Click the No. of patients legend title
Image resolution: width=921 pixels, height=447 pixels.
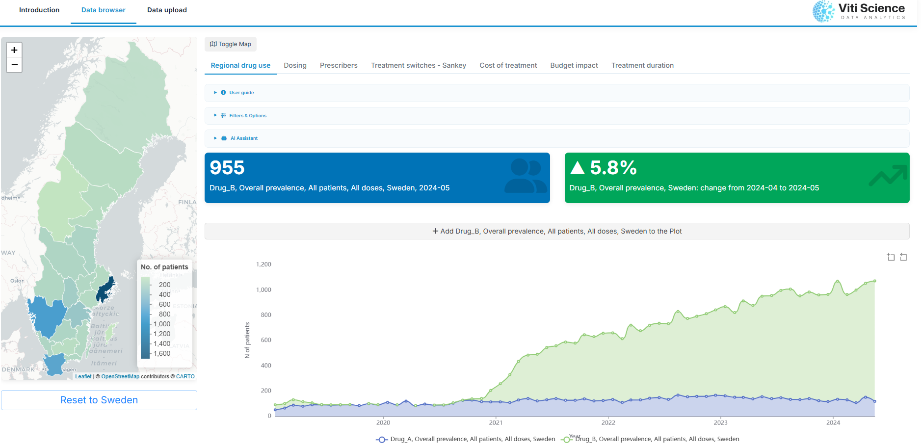point(164,267)
